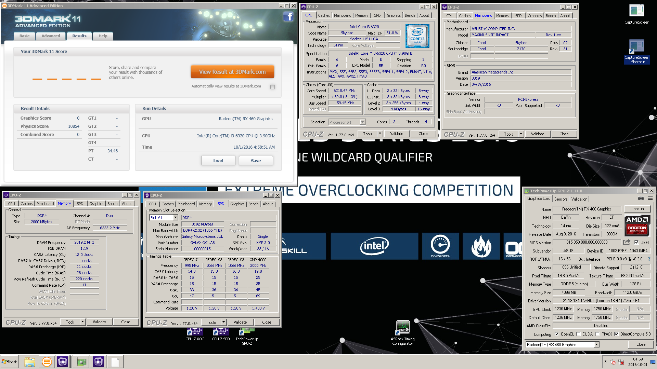
Task: Open ASRock Timing Configurator desktop icon
Action: 403,333
